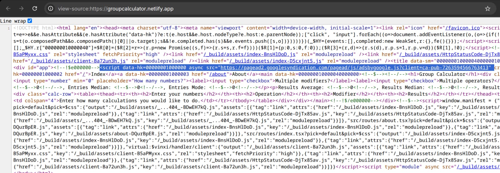
Task: Reload the view-source page
Action: click(x=35, y=9)
